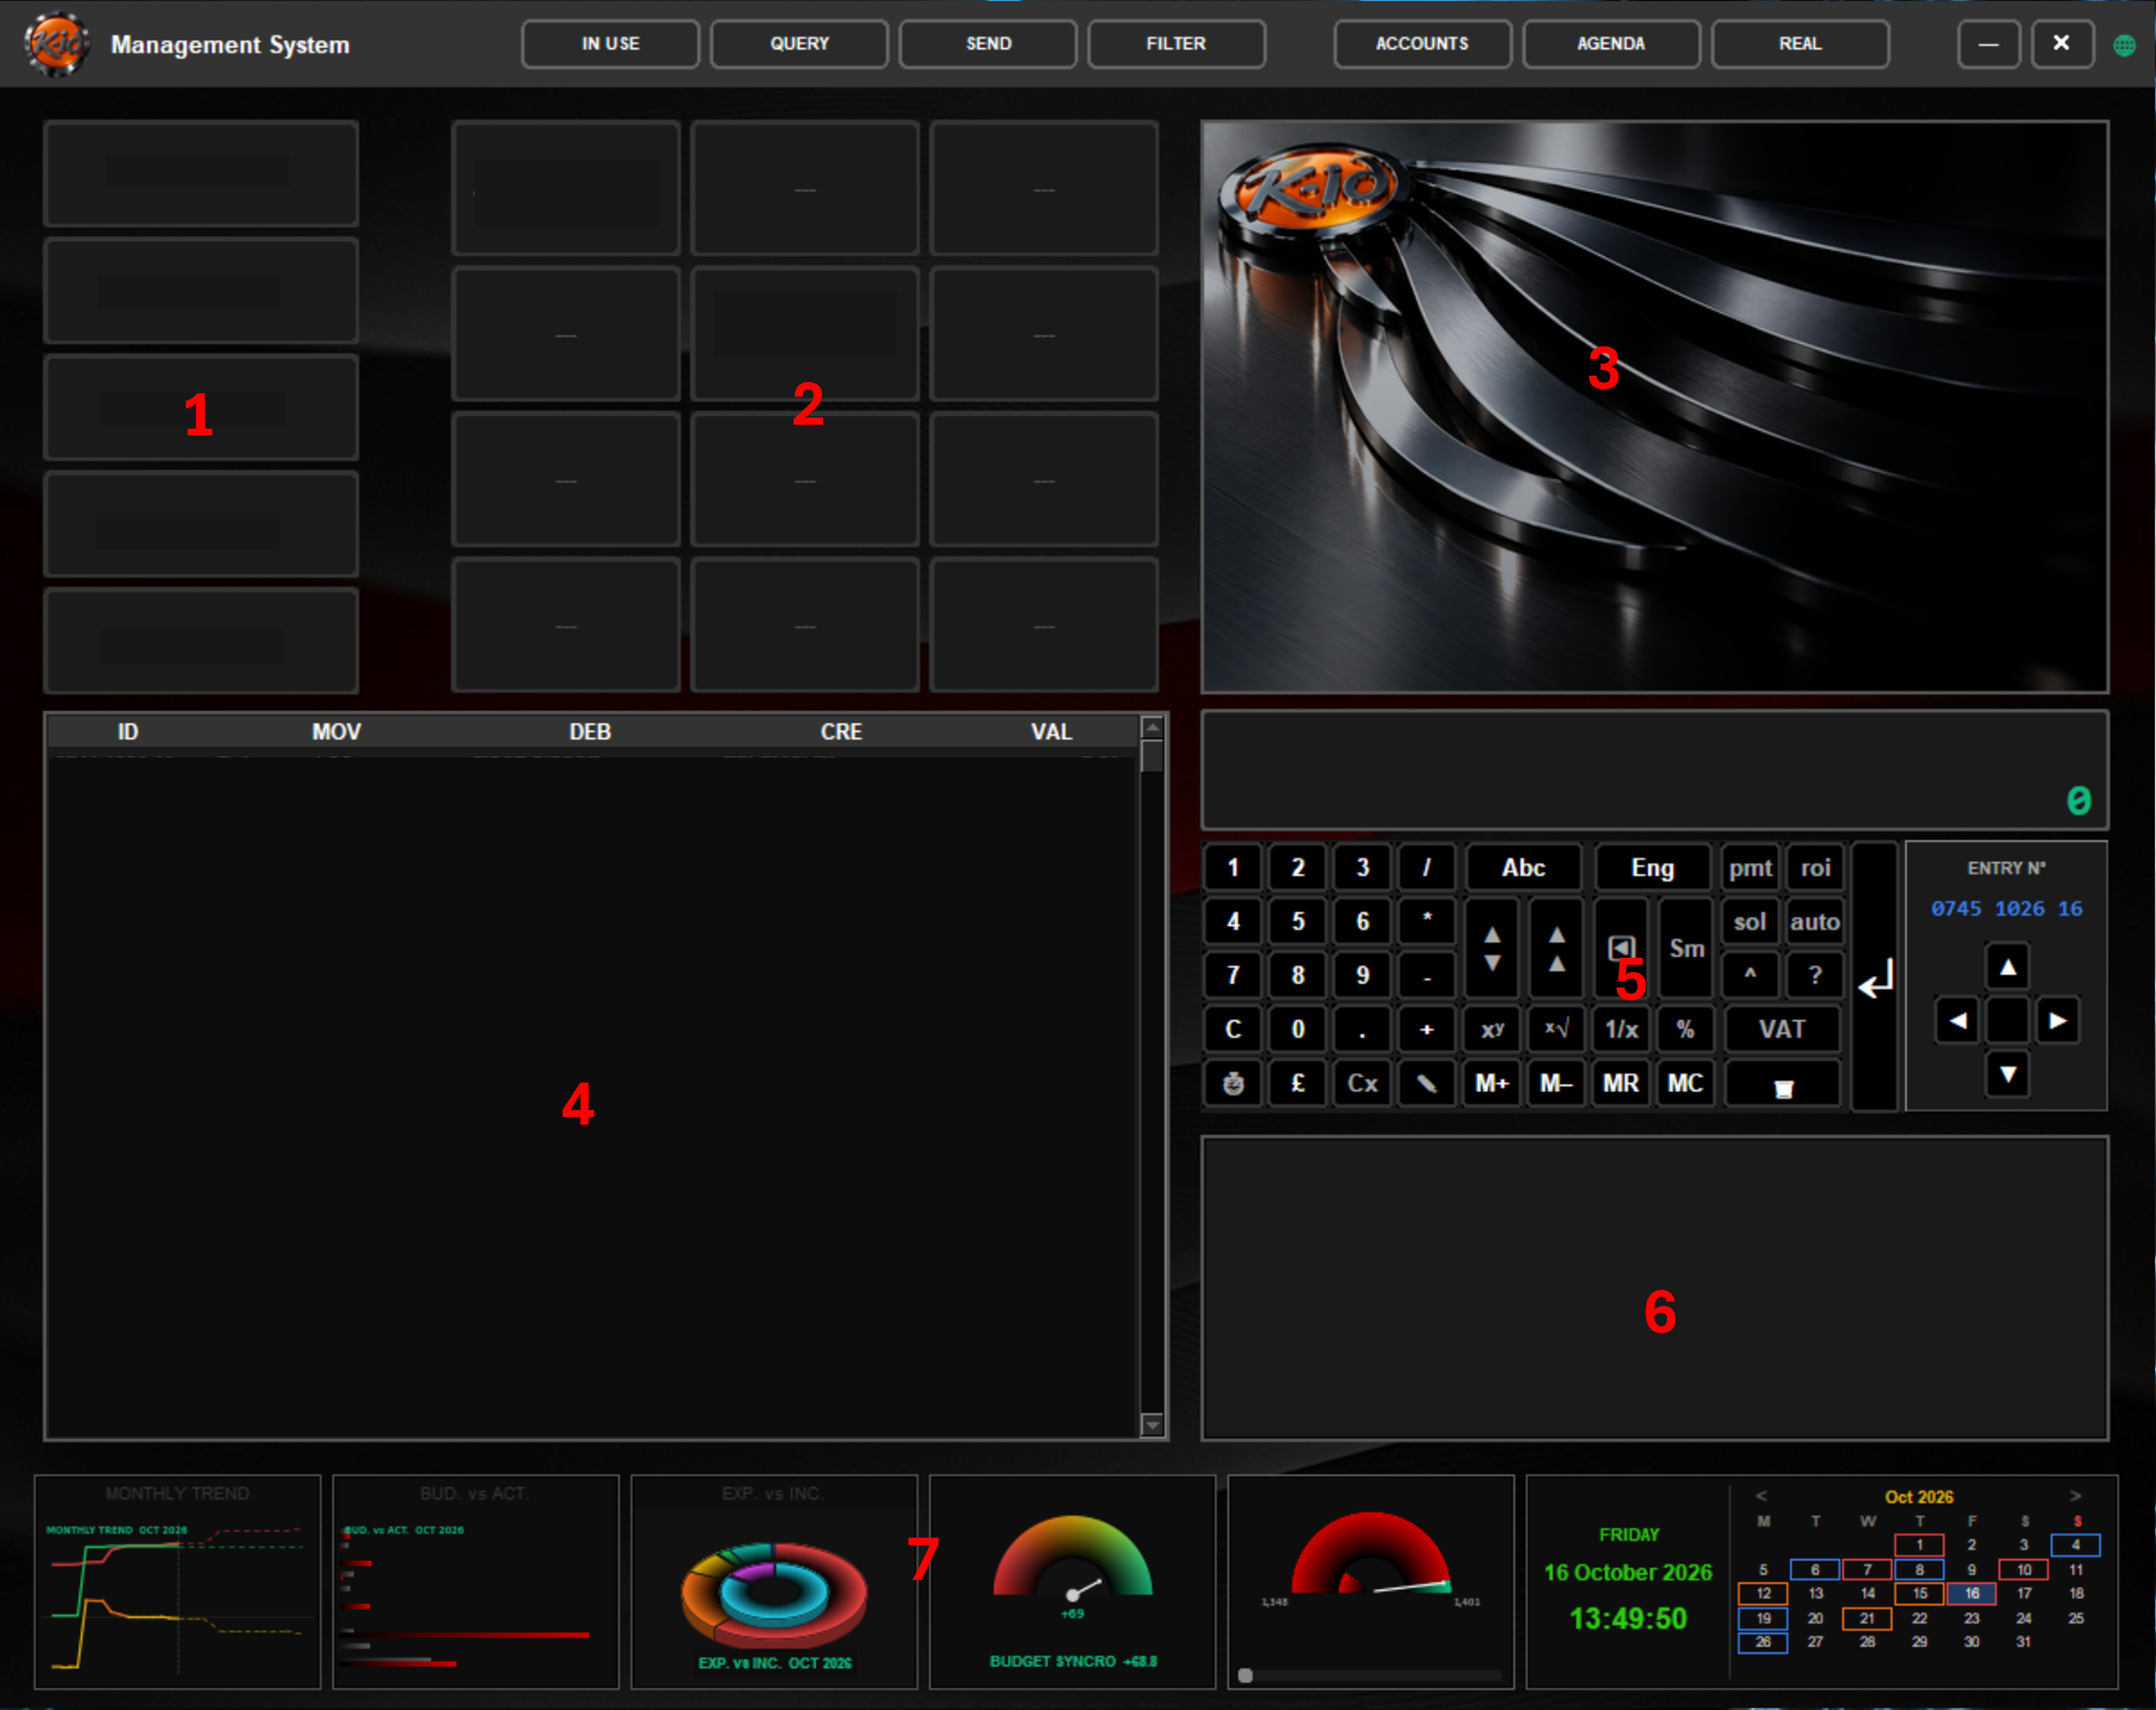Image resolution: width=2156 pixels, height=1710 pixels.
Task: Open the ACCOUNTS menu
Action: (1422, 44)
